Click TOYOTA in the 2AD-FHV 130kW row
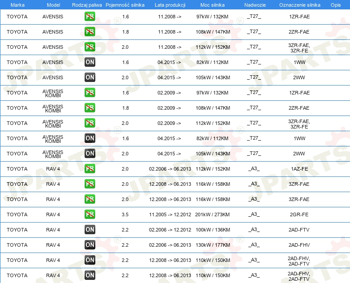350x283 pixels. point(17,245)
